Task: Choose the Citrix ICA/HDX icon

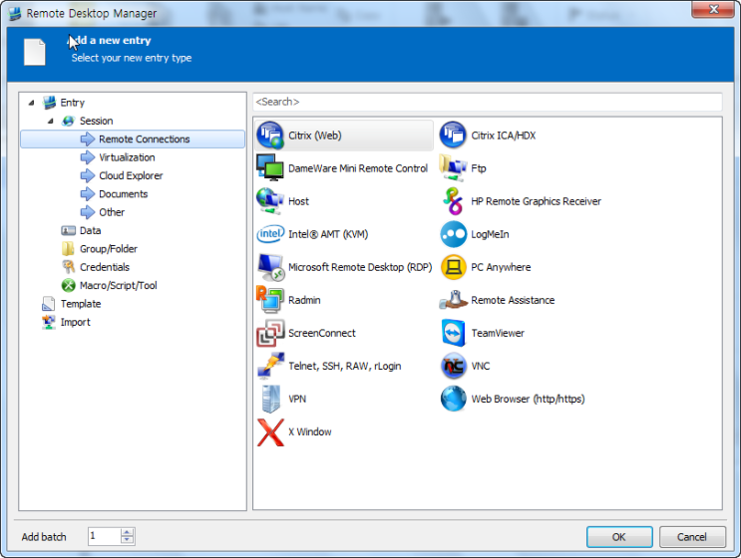Action: [453, 136]
